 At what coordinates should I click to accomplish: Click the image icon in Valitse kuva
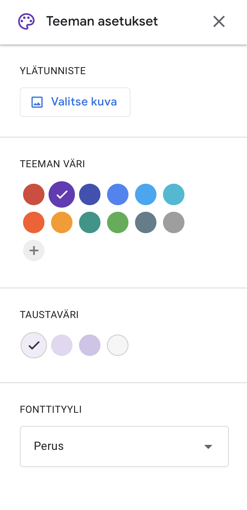pyautogui.click(x=37, y=102)
